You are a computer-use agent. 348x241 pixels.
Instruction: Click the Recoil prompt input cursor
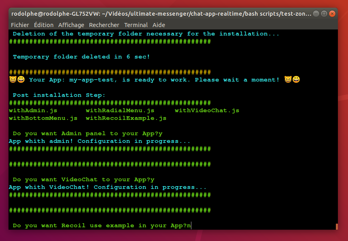tap(193, 226)
